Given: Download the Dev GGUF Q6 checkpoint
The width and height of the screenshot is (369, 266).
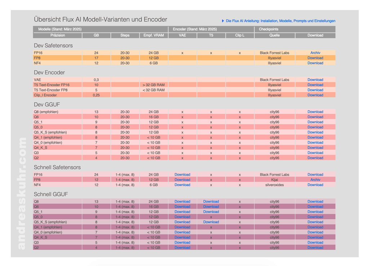Looking at the screenshot, I should tap(315, 117).
